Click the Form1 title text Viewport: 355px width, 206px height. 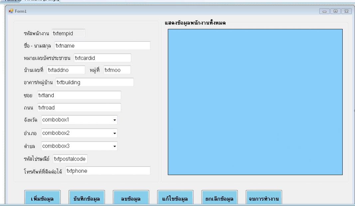pyautogui.click(x=21, y=11)
